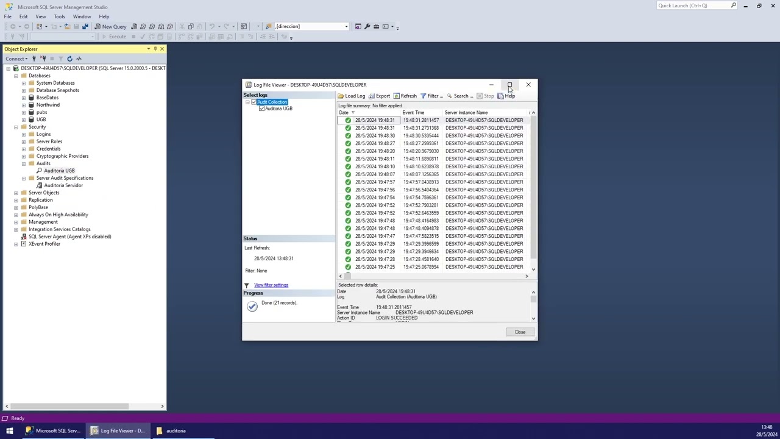Screen dimensions: 780x439
Task: Click the Solution Explorer icon beside the wrench
Action: click(x=358, y=26)
